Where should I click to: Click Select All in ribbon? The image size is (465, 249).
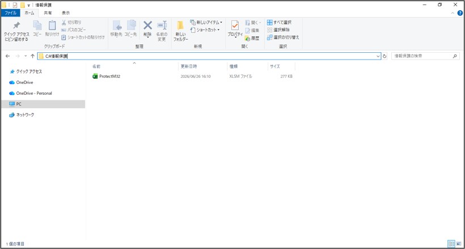(x=279, y=22)
